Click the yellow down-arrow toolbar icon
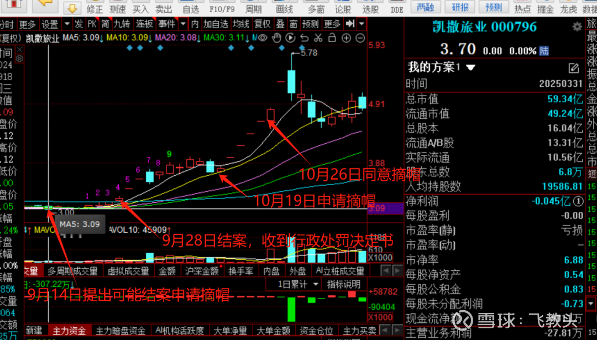The height and width of the screenshot is (340, 597). pyautogui.click(x=72, y=8)
